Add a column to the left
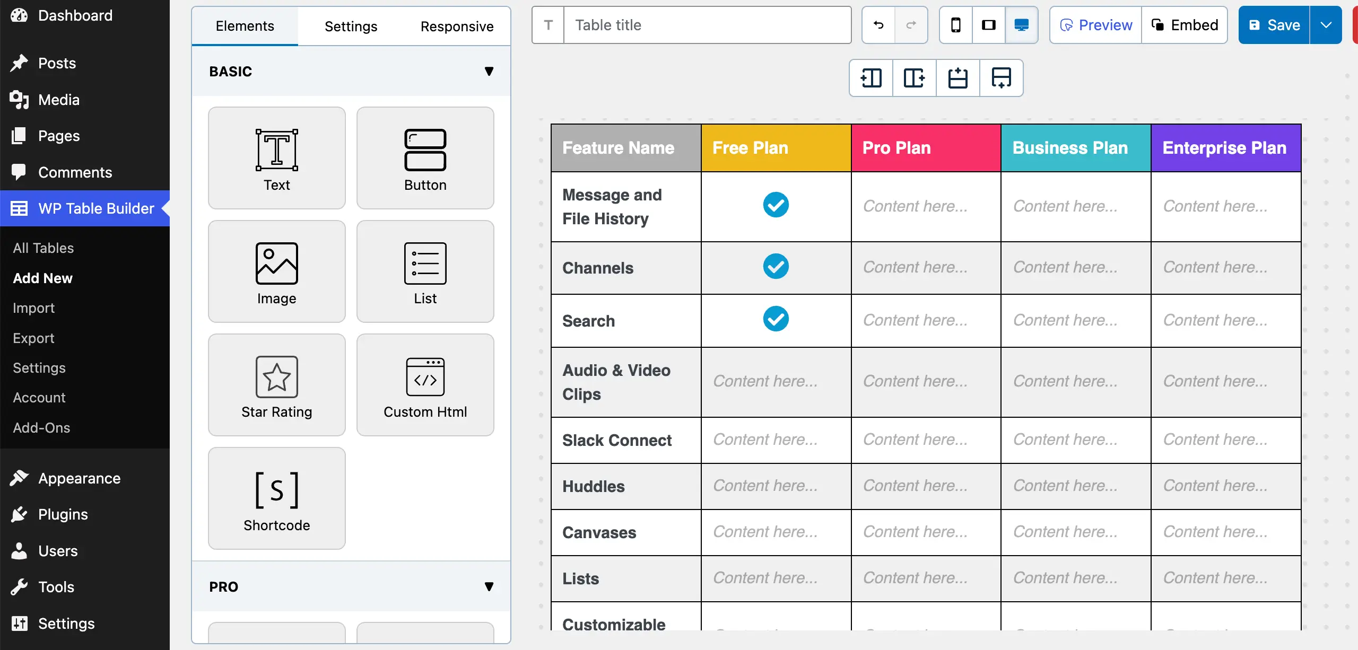 (x=871, y=78)
